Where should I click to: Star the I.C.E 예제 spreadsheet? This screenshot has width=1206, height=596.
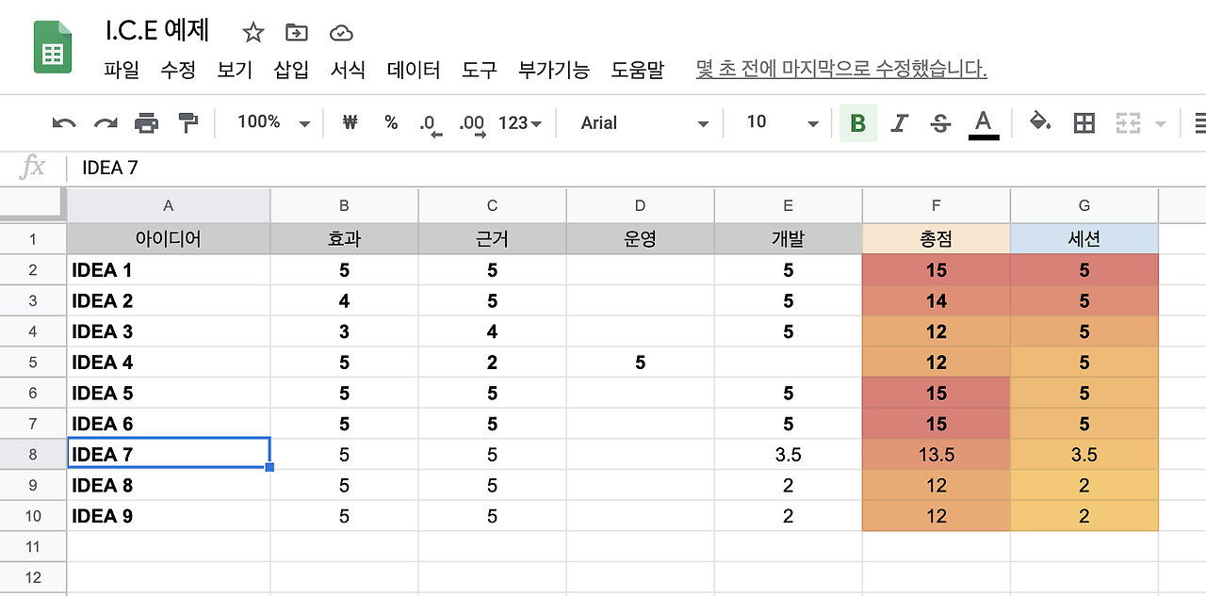click(x=253, y=31)
